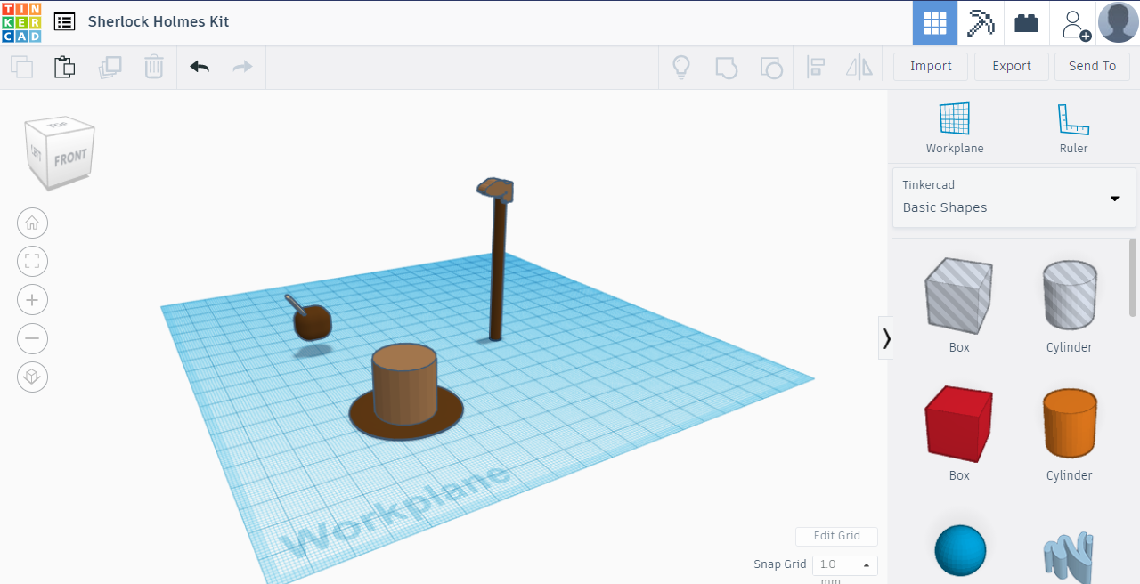Click the Mirror flip icon
Screen dimensions: 1140x584
tap(859, 67)
